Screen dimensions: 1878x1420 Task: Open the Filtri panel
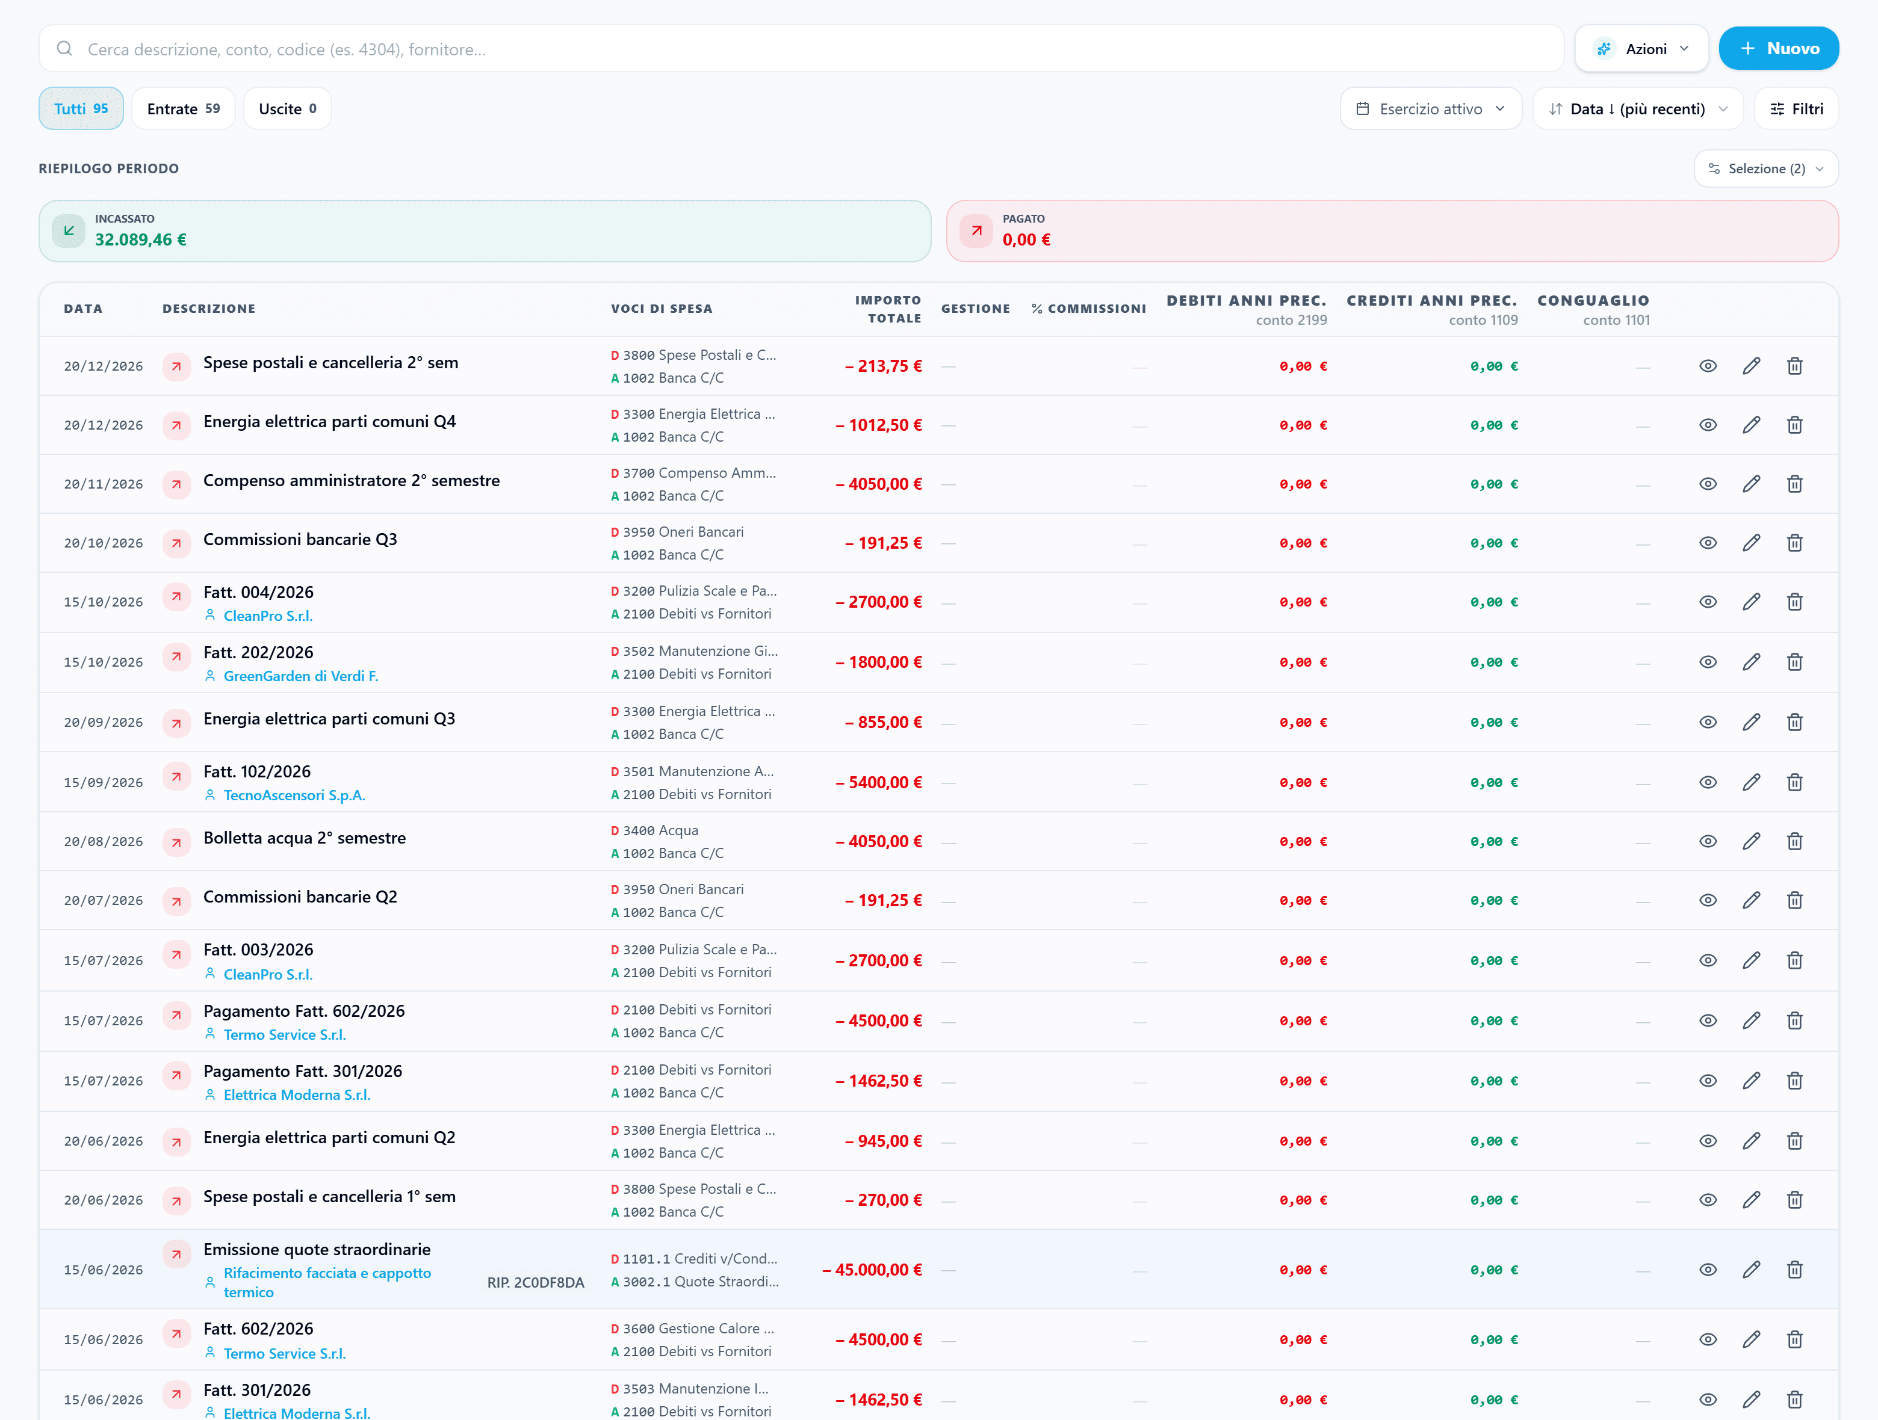click(x=1797, y=109)
